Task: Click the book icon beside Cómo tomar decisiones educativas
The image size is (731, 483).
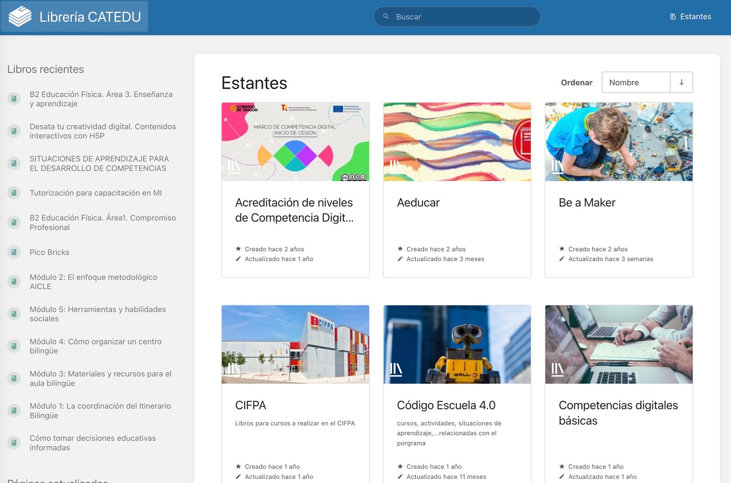Action: click(x=14, y=443)
